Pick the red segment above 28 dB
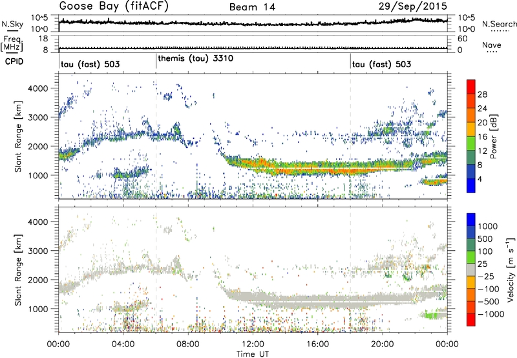517x358 pixels. click(471, 87)
